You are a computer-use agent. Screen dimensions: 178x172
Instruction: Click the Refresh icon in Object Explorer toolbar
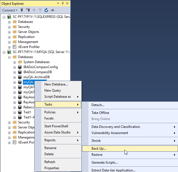[46, 10]
